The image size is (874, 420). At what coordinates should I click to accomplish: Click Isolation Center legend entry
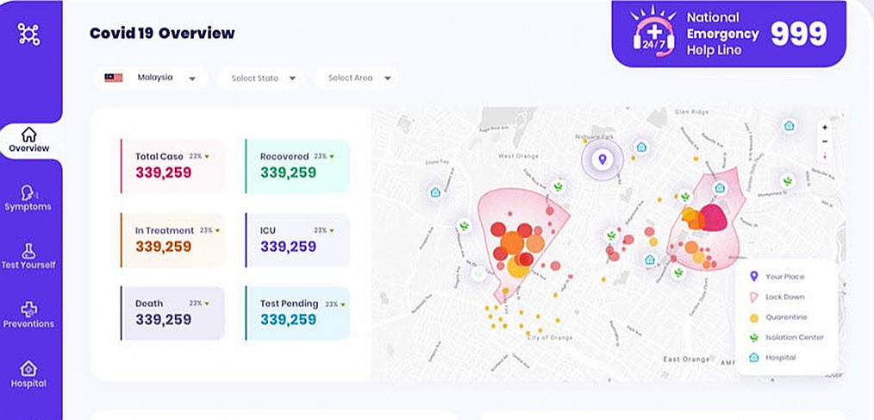coord(786,337)
